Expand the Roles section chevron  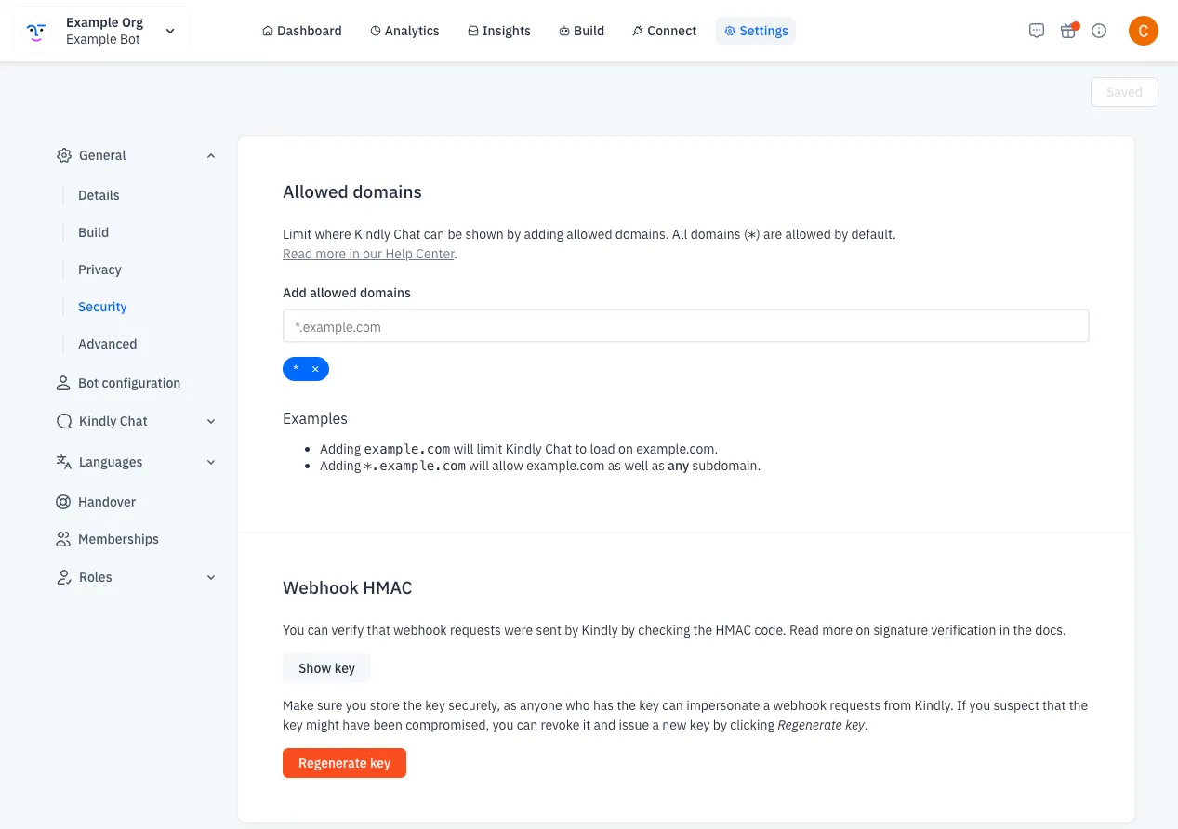click(211, 578)
